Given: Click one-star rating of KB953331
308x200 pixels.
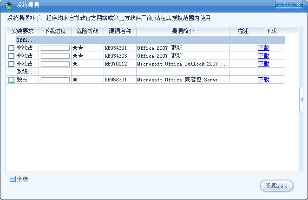Looking at the screenshot, I should [x=75, y=80].
